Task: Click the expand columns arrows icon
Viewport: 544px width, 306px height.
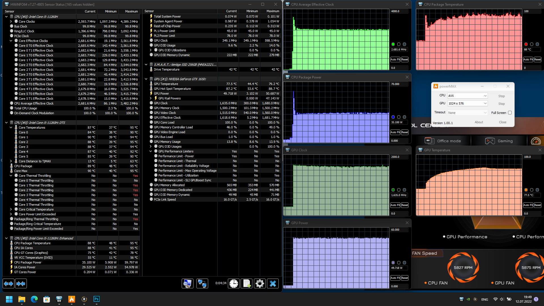Action: pos(8,284)
